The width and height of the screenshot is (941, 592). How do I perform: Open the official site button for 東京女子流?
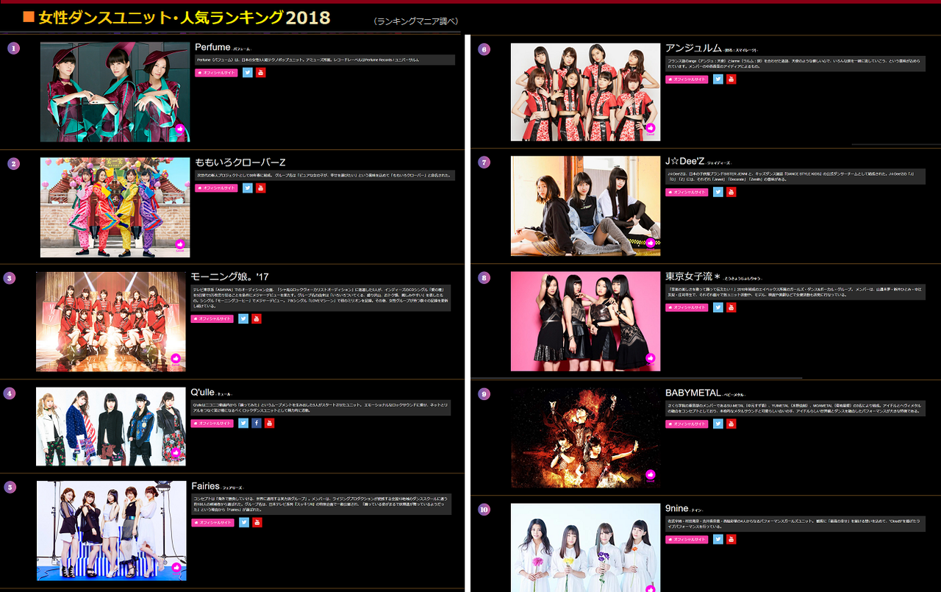(687, 307)
